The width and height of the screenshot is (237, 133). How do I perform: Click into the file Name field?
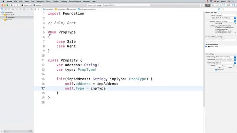[x=226, y=15]
